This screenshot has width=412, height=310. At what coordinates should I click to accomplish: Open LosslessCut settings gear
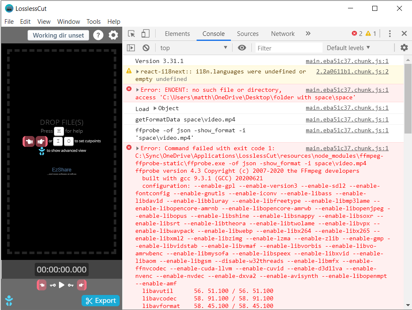point(113,35)
